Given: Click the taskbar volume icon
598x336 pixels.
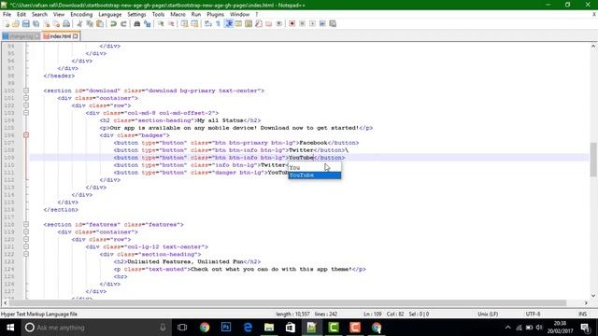Looking at the screenshot, I should [x=539, y=328].
